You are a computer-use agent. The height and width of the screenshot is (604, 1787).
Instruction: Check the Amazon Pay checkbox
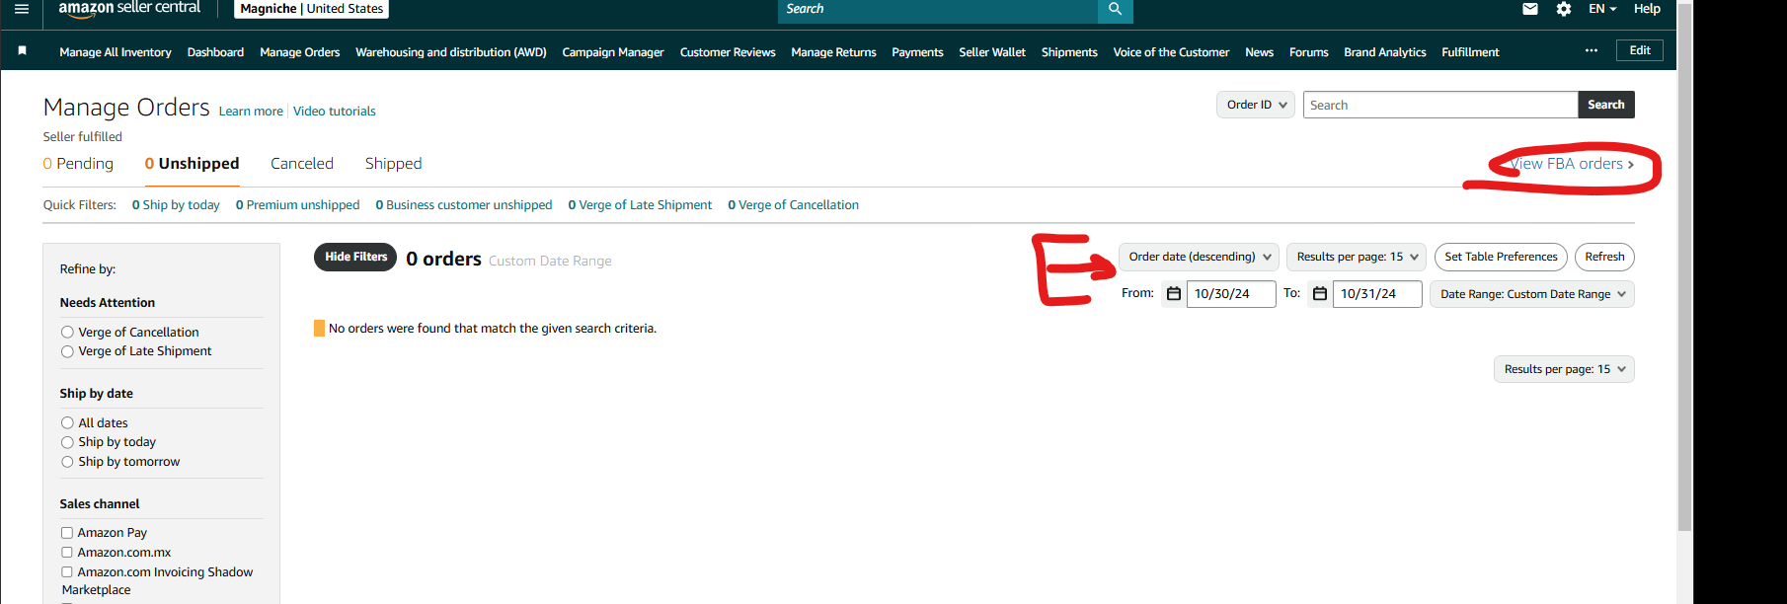pos(67,533)
